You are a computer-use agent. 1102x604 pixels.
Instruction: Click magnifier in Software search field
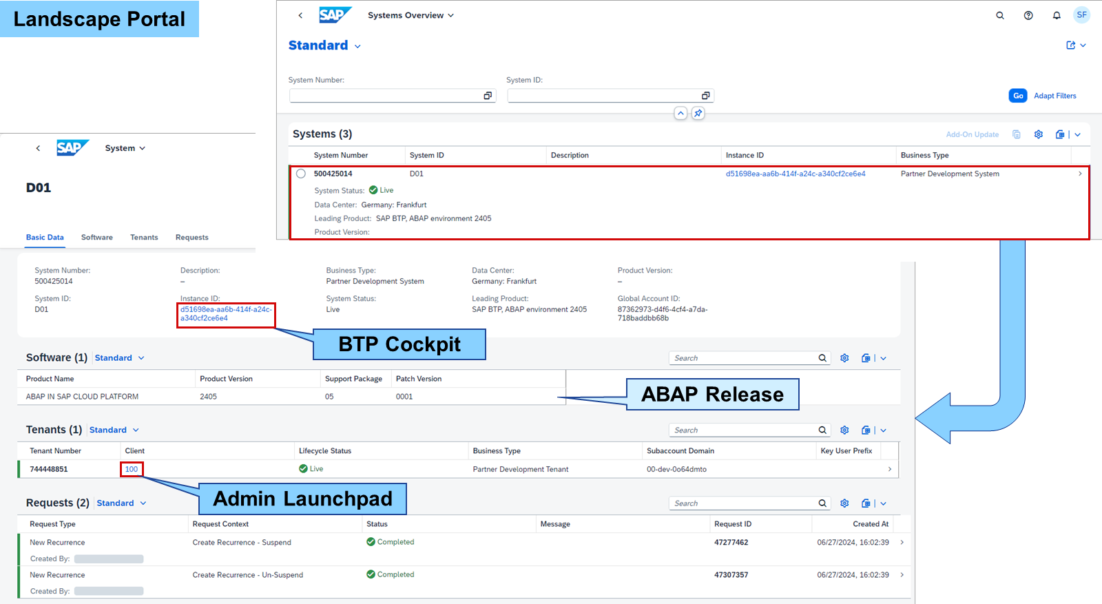click(x=822, y=358)
